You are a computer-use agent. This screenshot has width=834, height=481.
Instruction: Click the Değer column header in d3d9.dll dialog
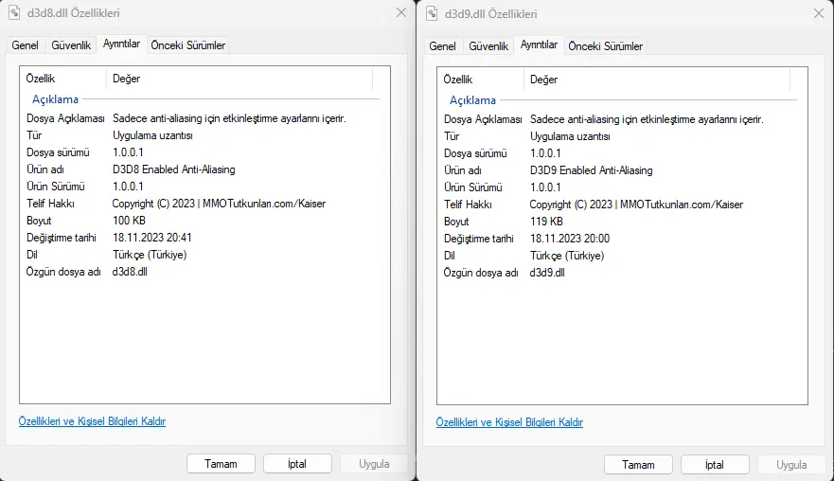(x=543, y=80)
